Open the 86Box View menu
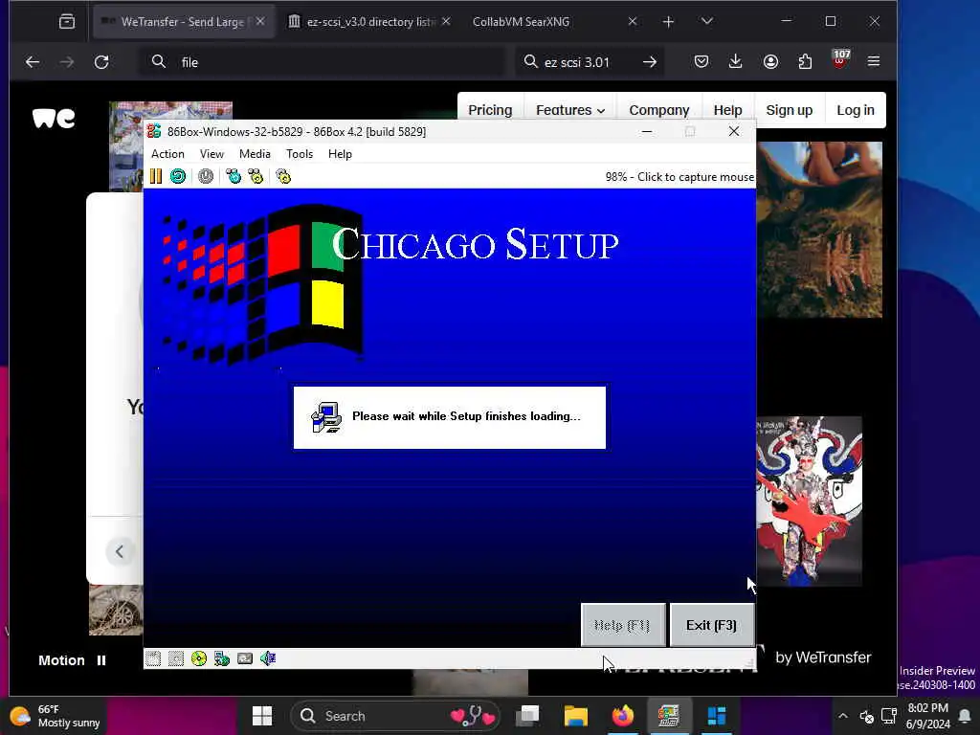This screenshot has width=980, height=735. 212,154
